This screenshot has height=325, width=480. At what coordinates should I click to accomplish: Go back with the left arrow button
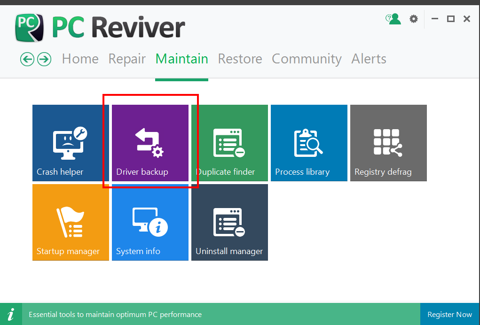[27, 59]
